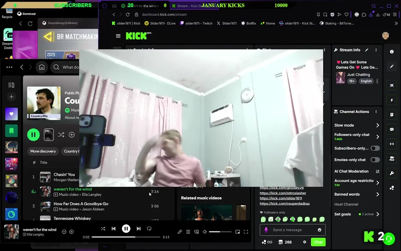Screen dimensions: 401x251
Task: Open link kick.com/retroslasher in chat
Action: point(283,193)
